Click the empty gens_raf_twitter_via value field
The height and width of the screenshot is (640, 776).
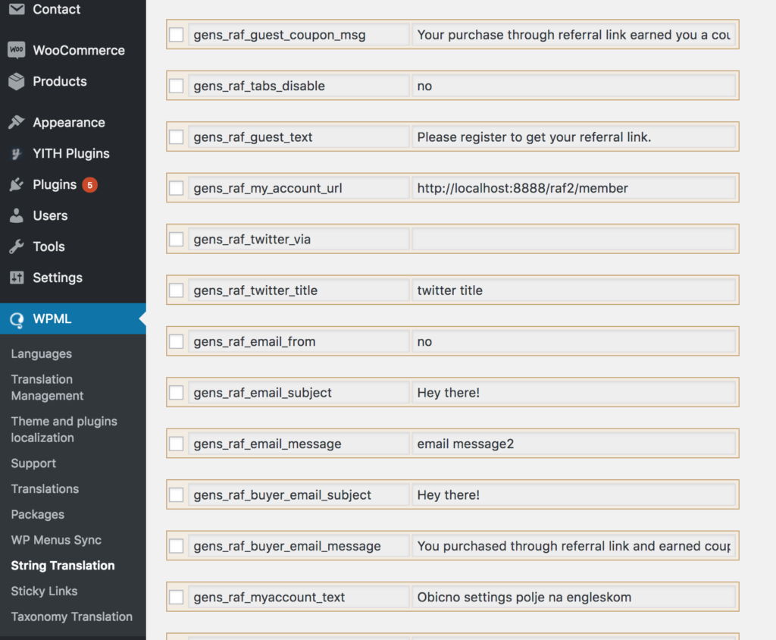point(574,239)
